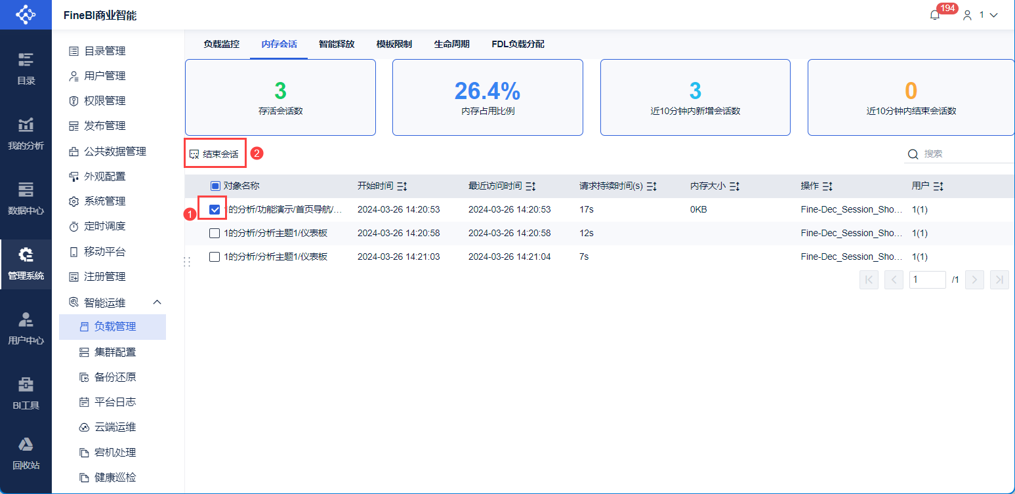Image resolution: width=1015 pixels, height=494 pixels.
Task: Toggle select-all checkbox in 对象名称 header
Action: click(x=215, y=186)
